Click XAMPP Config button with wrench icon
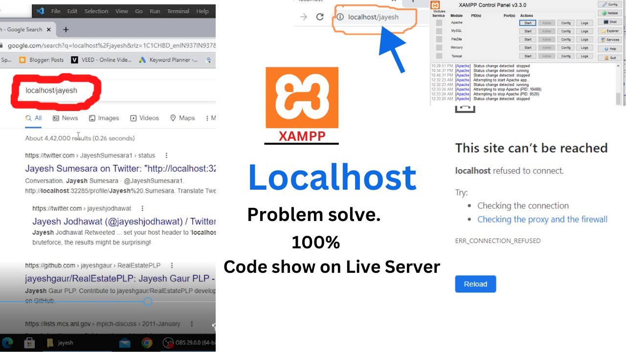The height and width of the screenshot is (352, 626). point(610,4)
